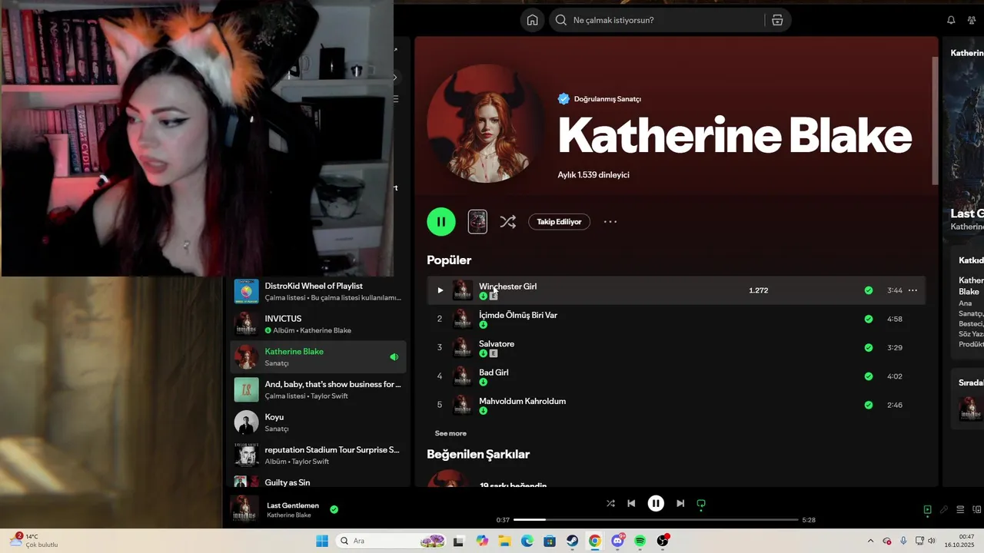This screenshot has width=984, height=553.
Task: Open Spotify Home via the house icon
Action: [x=532, y=20]
